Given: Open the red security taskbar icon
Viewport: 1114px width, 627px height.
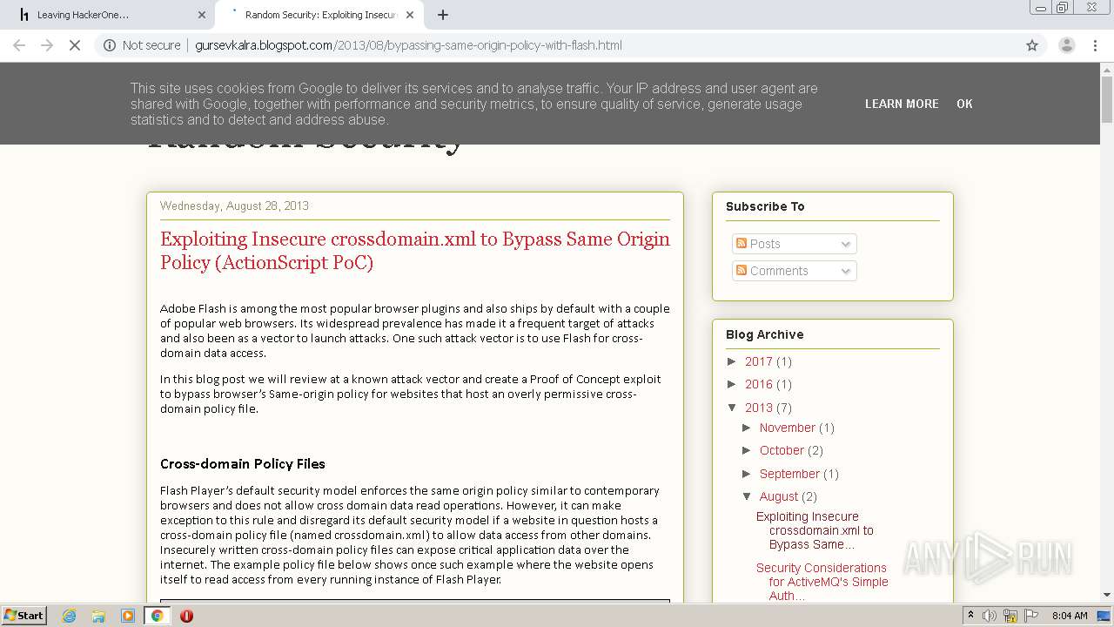Looking at the screenshot, I should pyautogui.click(x=186, y=616).
